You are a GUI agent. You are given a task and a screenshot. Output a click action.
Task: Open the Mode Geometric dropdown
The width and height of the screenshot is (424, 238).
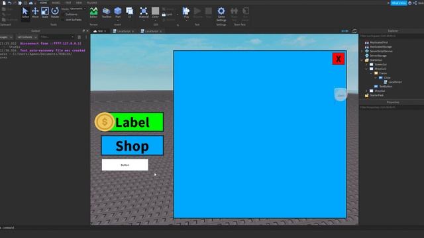point(78,9)
